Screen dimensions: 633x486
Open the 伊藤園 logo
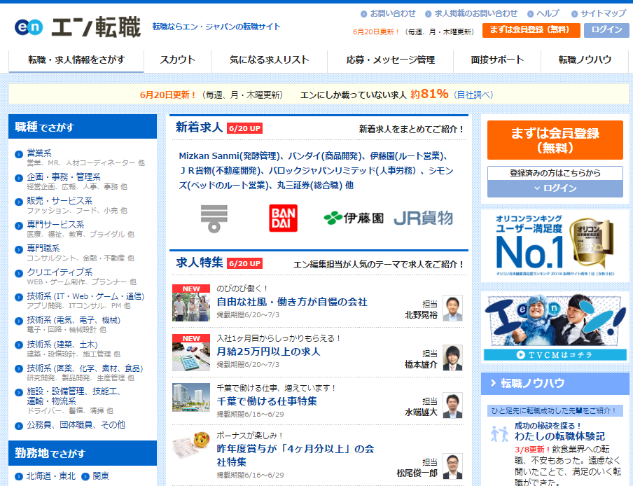(354, 218)
